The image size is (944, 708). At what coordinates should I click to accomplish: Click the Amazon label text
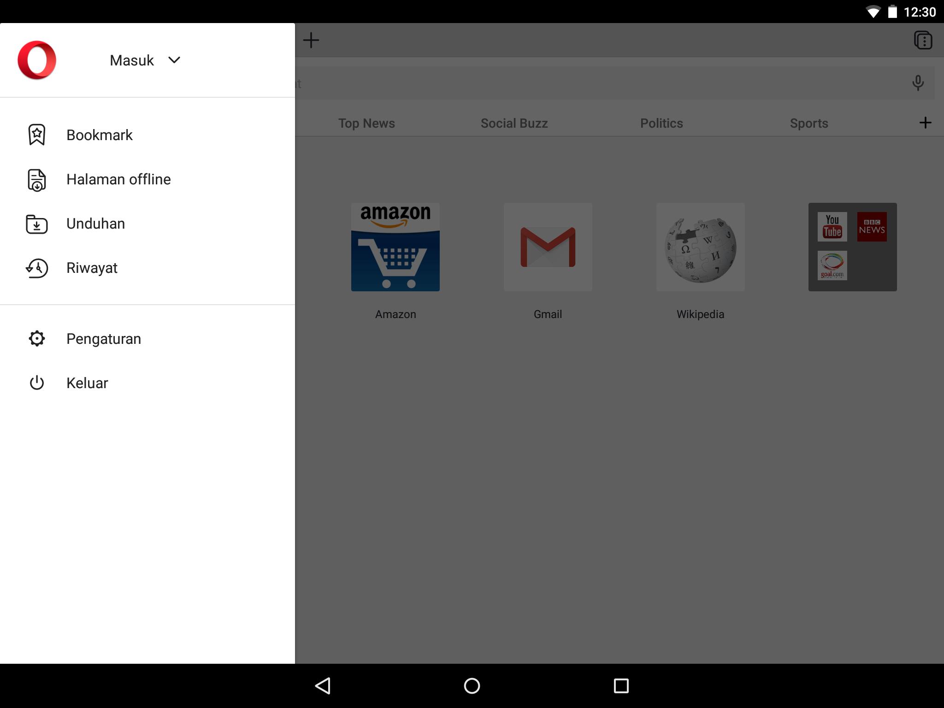point(395,314)
